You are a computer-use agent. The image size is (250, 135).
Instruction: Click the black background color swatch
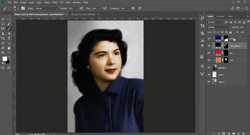coord(8,62)
